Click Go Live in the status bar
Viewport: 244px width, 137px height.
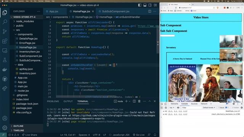pos(139,135)
